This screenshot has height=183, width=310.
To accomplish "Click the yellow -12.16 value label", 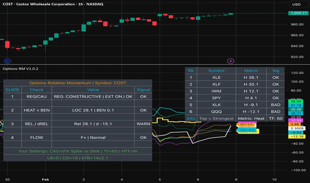I will click(x=297, y=136).
